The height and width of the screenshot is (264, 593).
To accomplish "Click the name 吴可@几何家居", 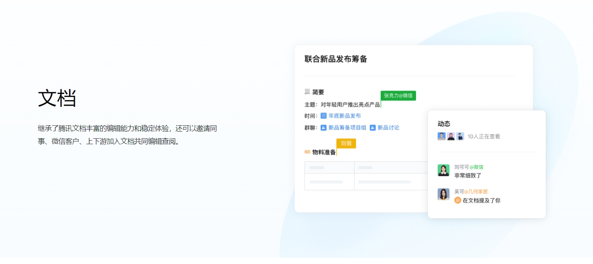I will [x=471, y=191].
